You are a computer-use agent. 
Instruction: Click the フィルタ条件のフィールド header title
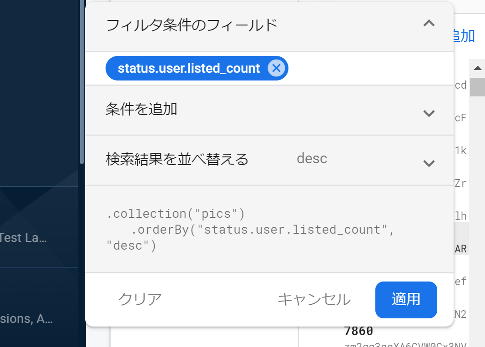click(x=192, y=25)
